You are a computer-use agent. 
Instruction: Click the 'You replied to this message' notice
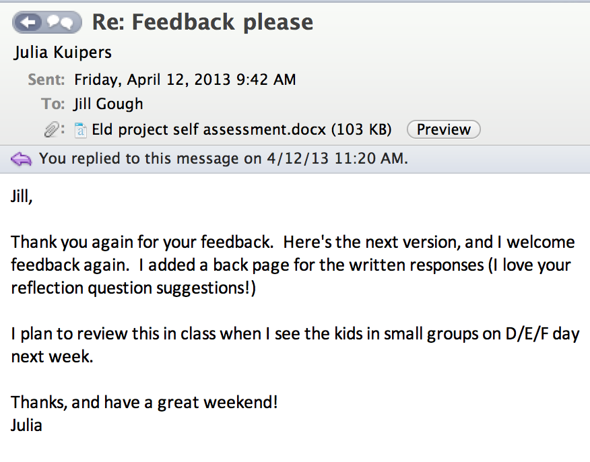(x=223, y=159)
